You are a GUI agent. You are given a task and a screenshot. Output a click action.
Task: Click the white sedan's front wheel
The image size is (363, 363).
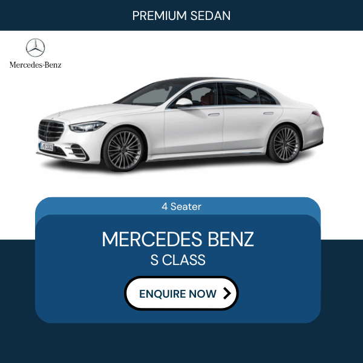(x=124, y=149)
